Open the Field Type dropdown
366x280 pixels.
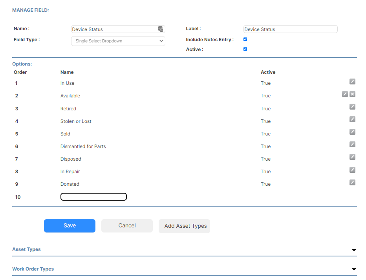[118, 41]
